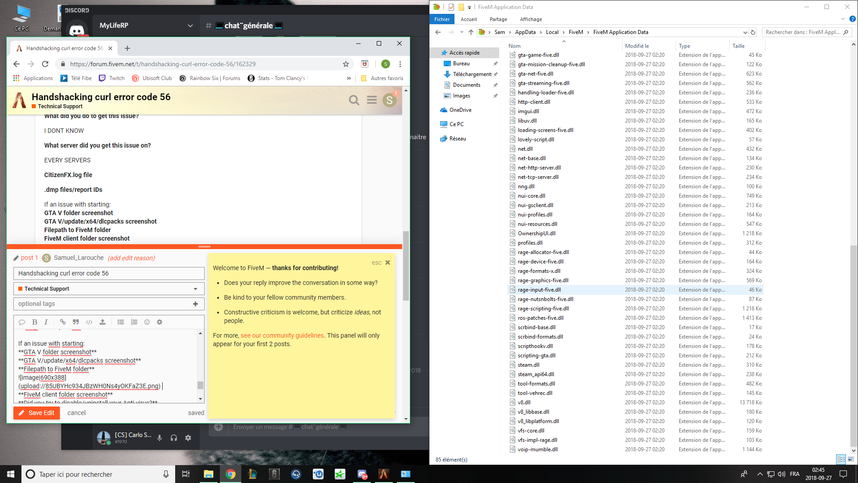Bookmark this page with the star icon
Screen dimensions: 858x483
click(x=346, y=64)
